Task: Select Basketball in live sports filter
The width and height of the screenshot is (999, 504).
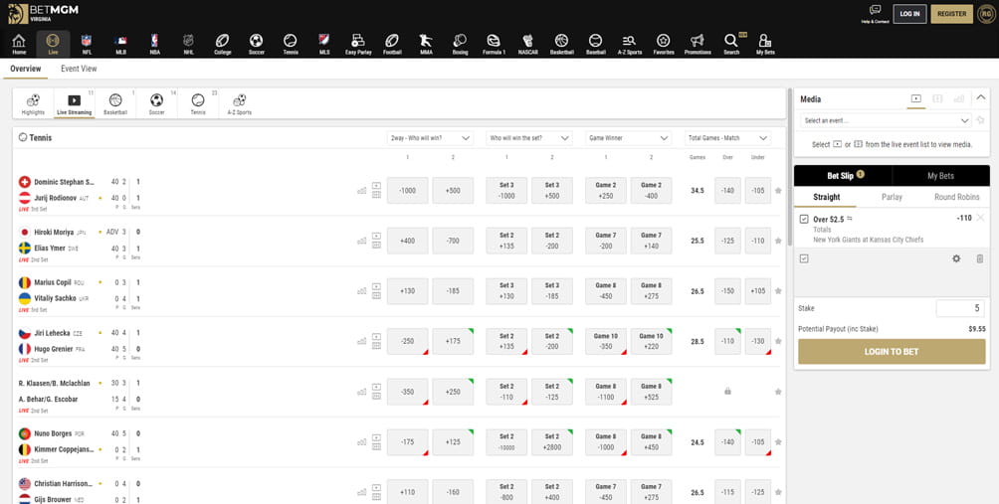Action: click(115, 103)
